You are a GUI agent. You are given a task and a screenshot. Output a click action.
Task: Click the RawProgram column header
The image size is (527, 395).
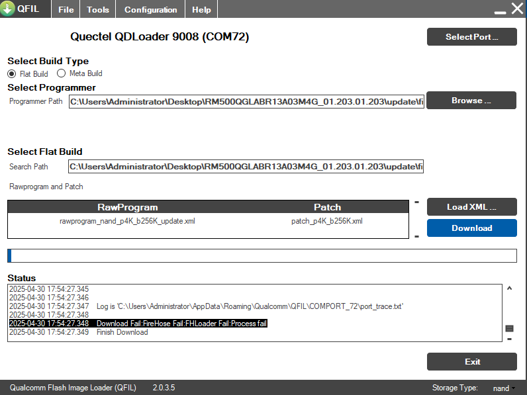click(127, 207)
